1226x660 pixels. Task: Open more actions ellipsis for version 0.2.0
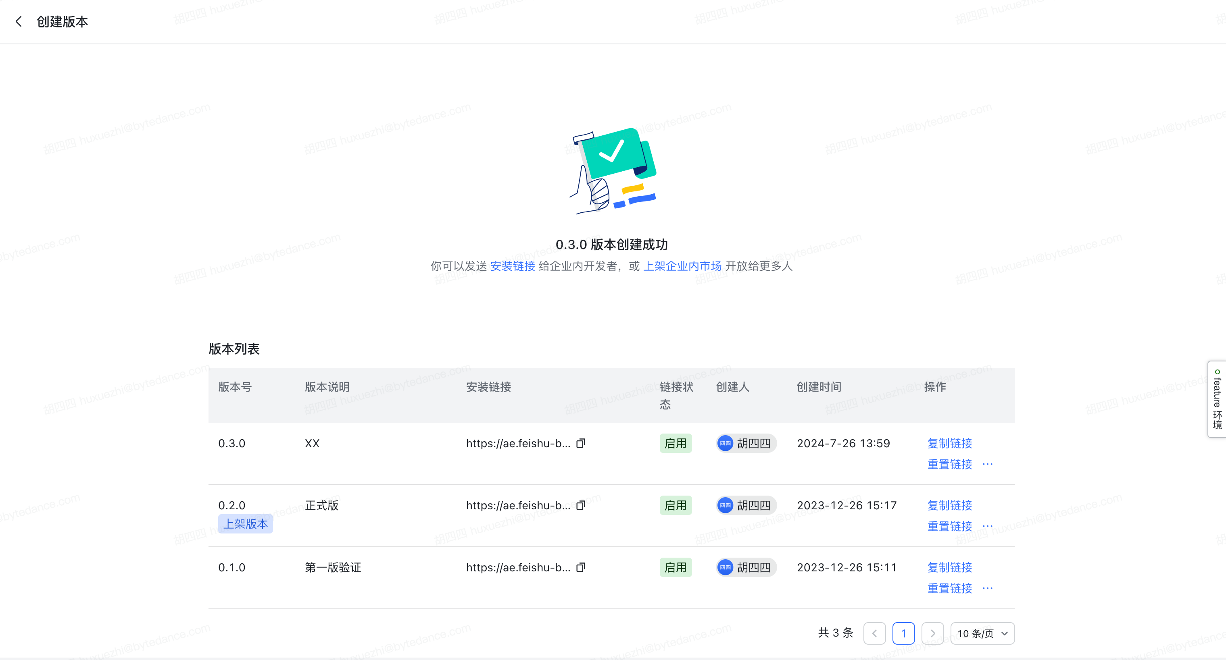(x=988, y=526)
